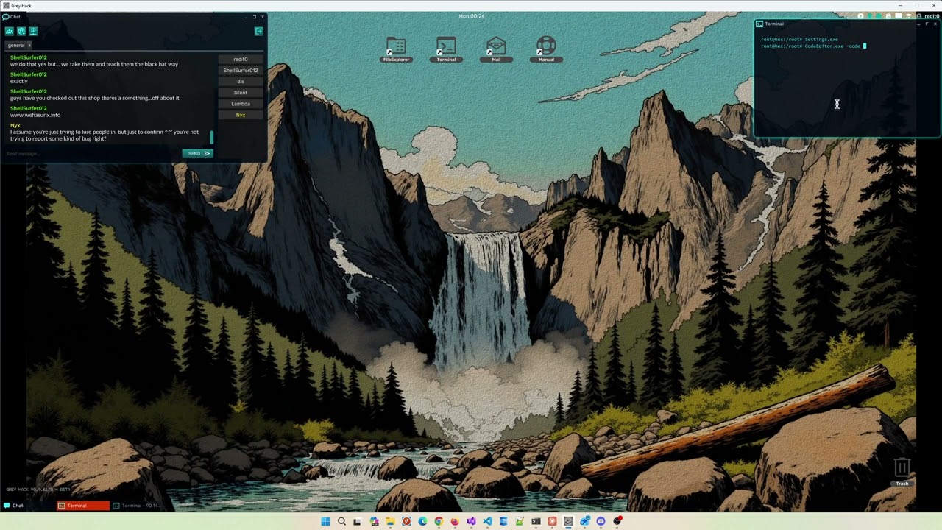Open the Windows Start menu
The height and width of the screenshot is (530, 942).
[x=325, y=521]
